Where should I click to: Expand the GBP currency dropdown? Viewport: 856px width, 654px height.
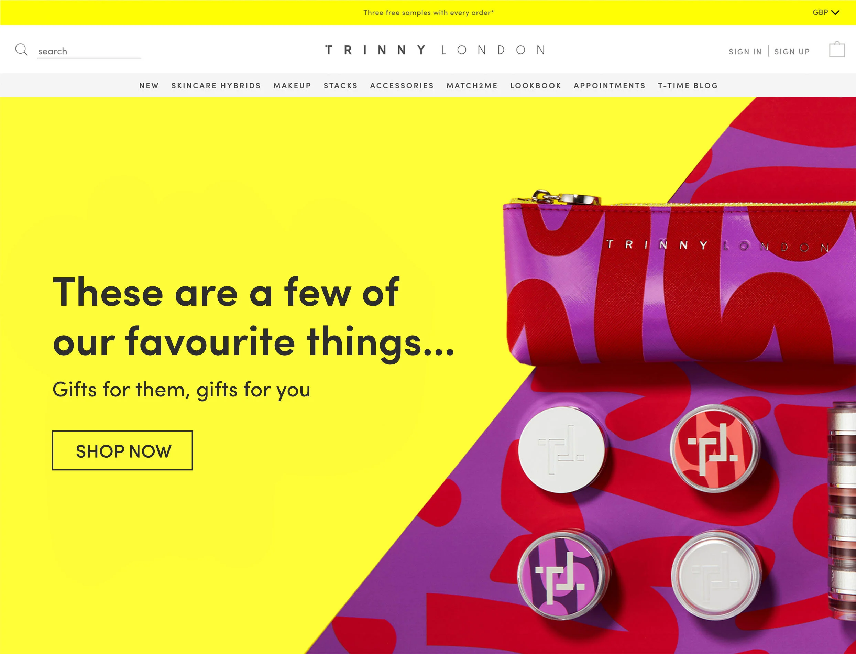[x=826, y=12]
